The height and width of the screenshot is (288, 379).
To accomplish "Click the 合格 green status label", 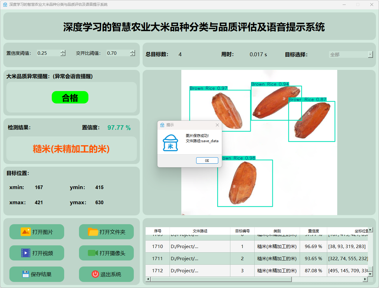I will click(x=70, y=98).
